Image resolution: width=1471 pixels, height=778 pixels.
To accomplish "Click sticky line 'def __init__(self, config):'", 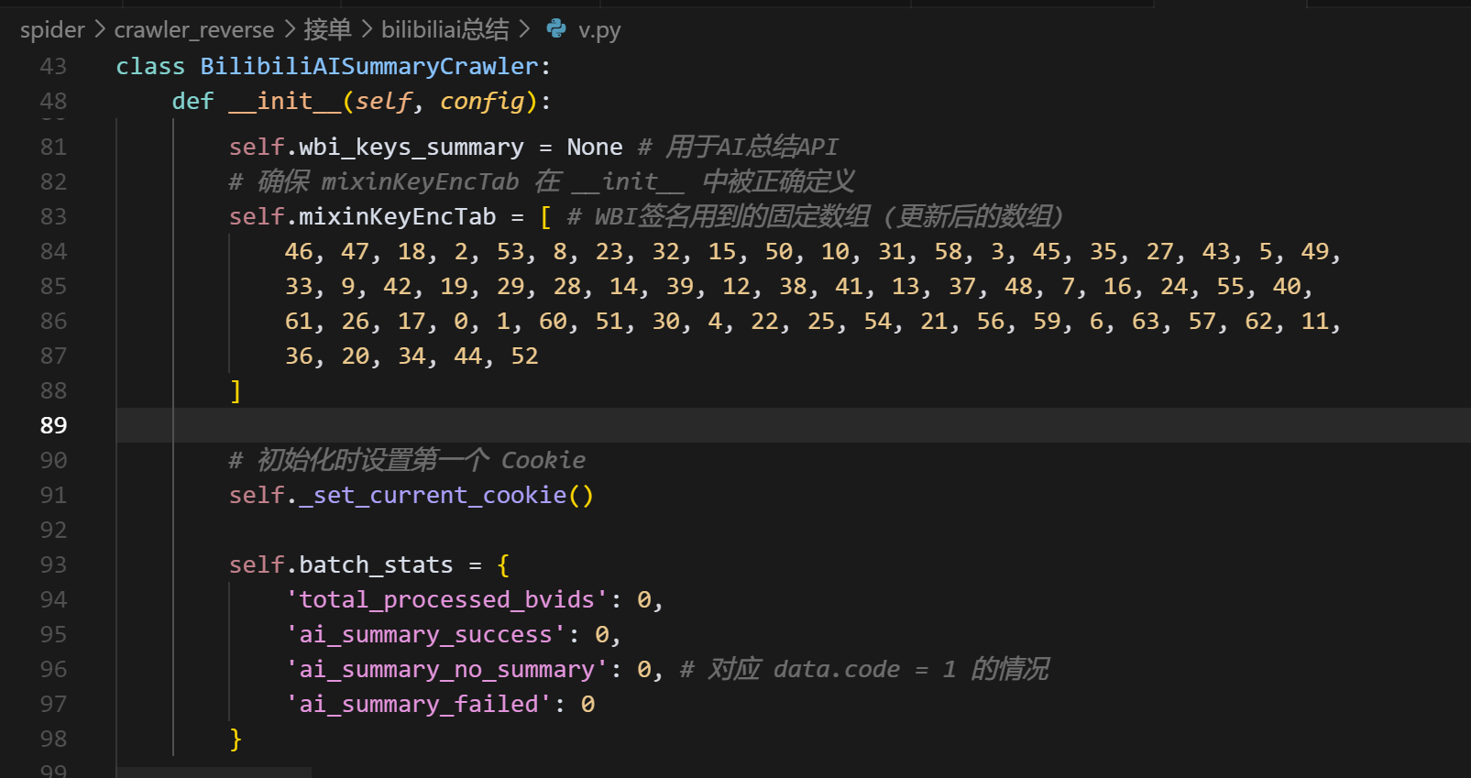I will (361, 101).
